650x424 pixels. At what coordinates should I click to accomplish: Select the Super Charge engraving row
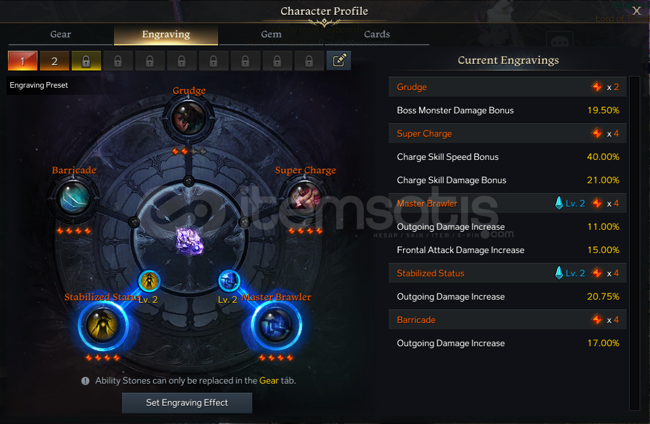tap(507, 134)
